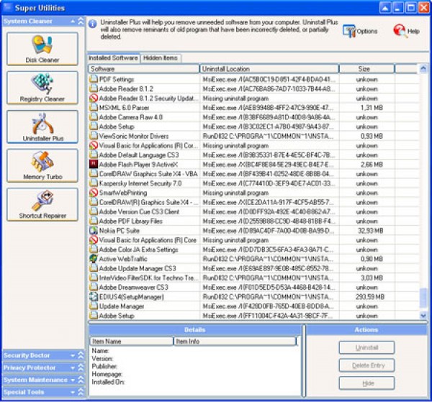The height and width of the screenshot is (402, 432).
Task: Sort by the Software column header
Action: pyautogui.click(x=143, y=69)
